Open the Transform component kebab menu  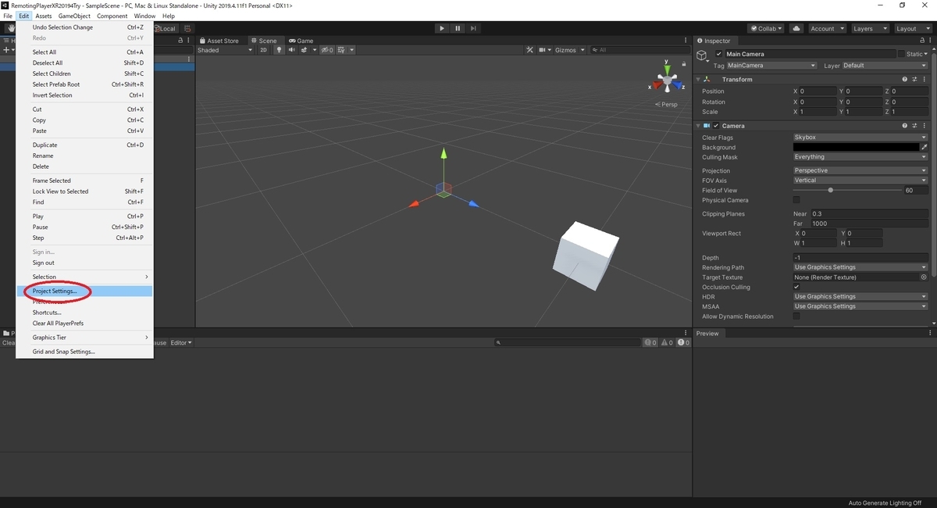[926, 79]
